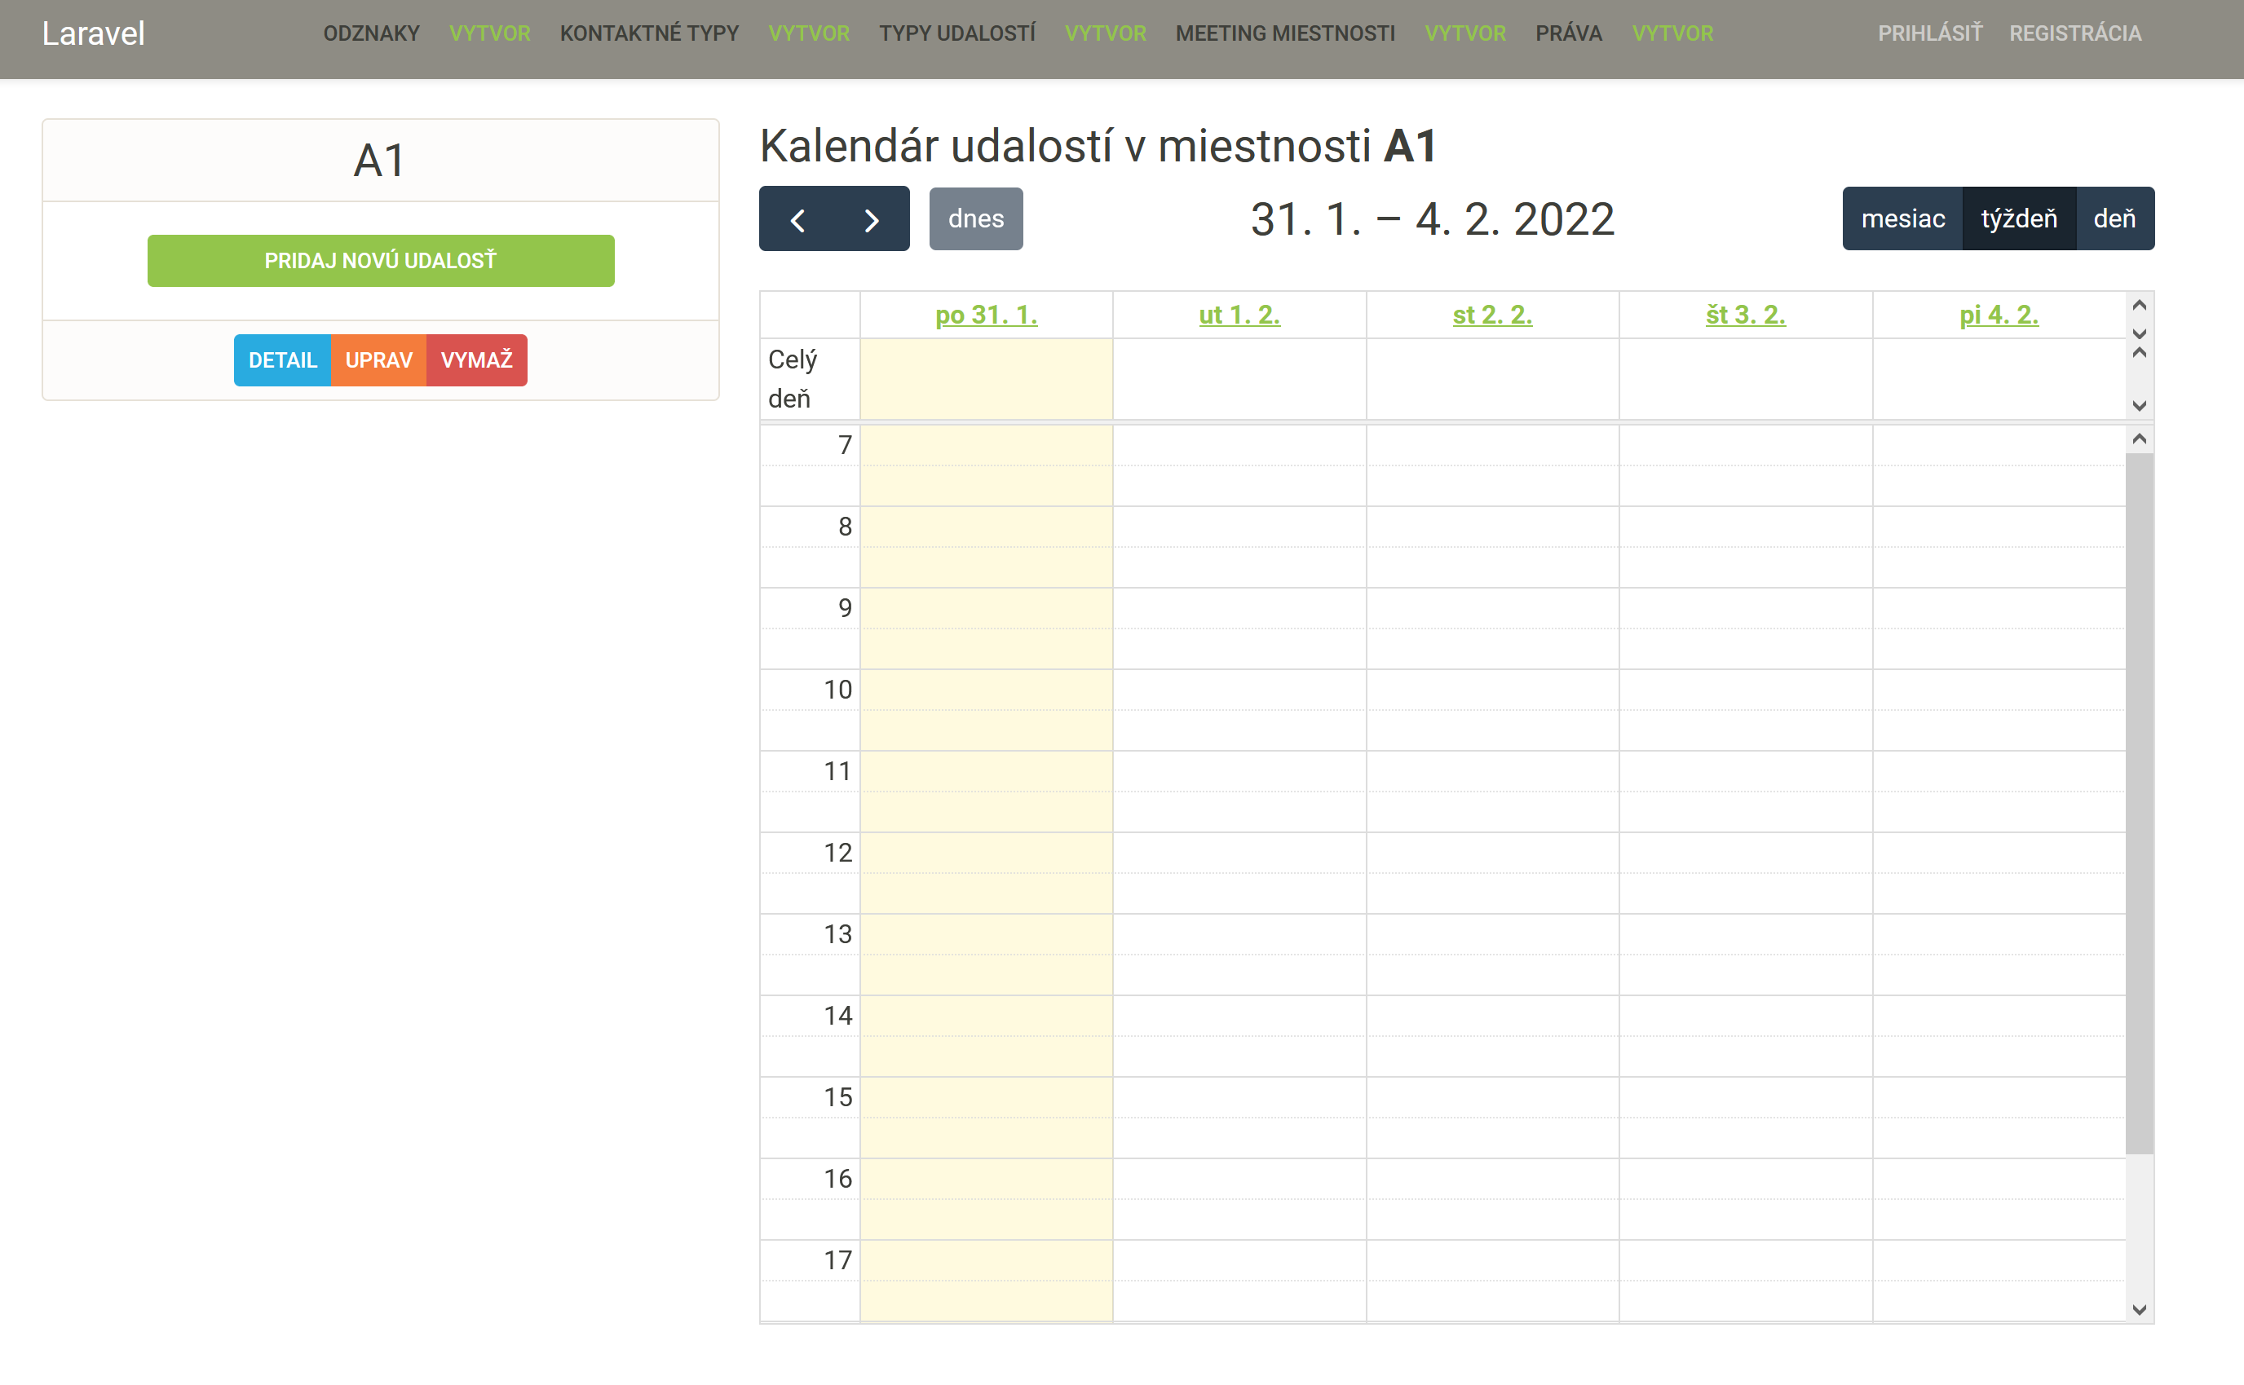Click the UPRAV edit button
The height and width of the screenshot is (1385, 2244).
(378, 360)
